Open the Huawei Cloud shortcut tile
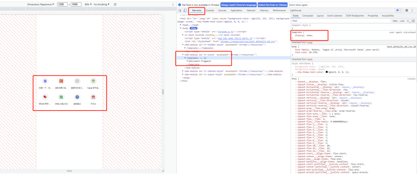The height and width of the screenshot is (174, 417). pos(93,97)
